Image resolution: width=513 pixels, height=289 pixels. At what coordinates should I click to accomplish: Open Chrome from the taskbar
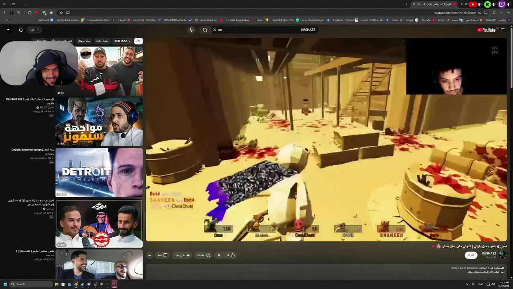tap(76, 284)
